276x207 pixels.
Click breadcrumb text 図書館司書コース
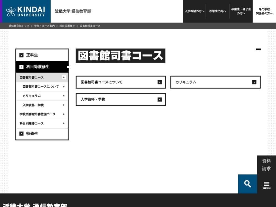click(x=90, y=26)
